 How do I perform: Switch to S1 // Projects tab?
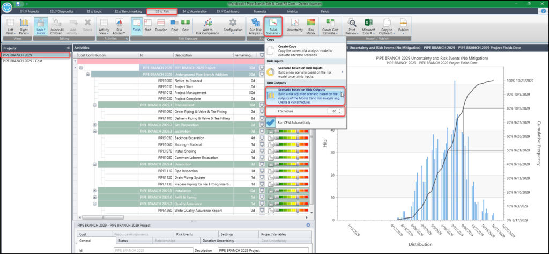[x=29, y=12]
